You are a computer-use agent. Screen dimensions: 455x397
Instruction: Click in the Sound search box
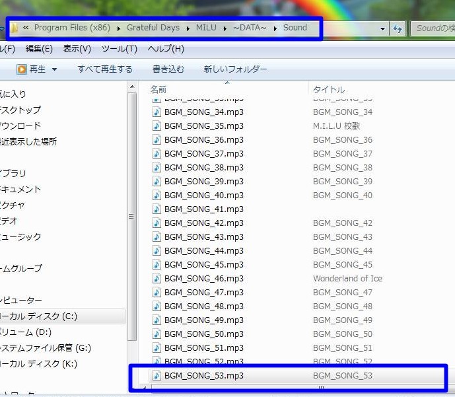433,28
